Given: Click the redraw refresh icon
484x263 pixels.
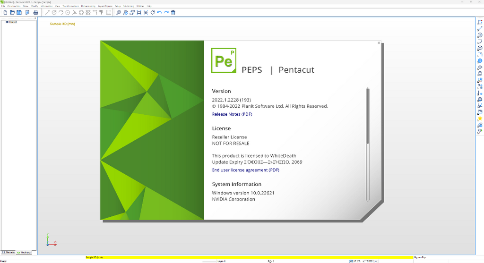Looking at the screenshot, I should coord(153,13).
